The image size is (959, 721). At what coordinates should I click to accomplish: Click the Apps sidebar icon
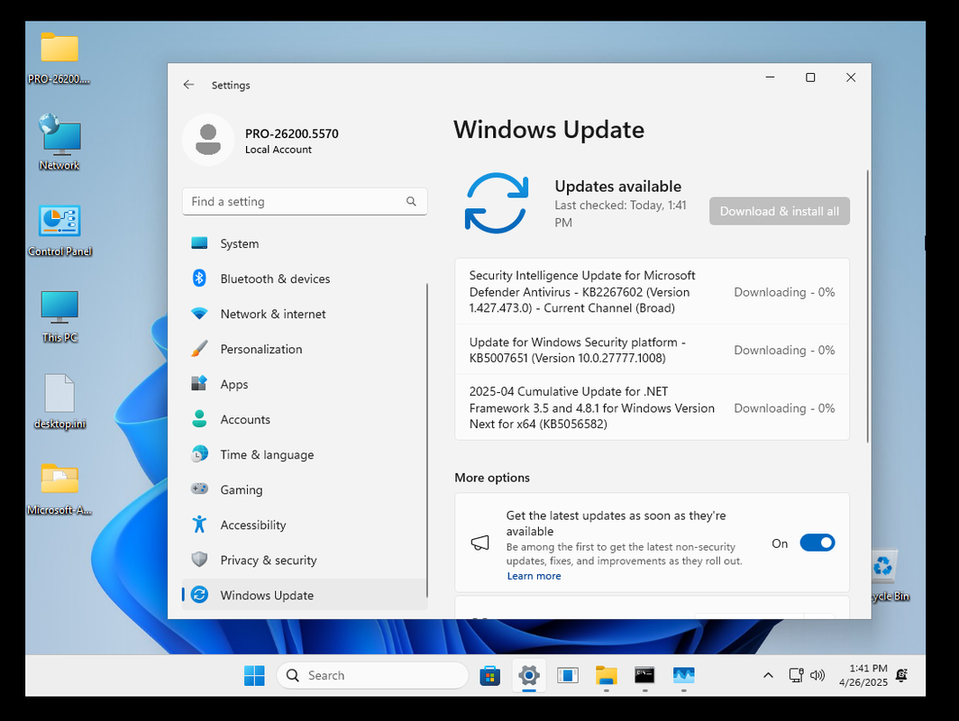click(x=199, y=383)
